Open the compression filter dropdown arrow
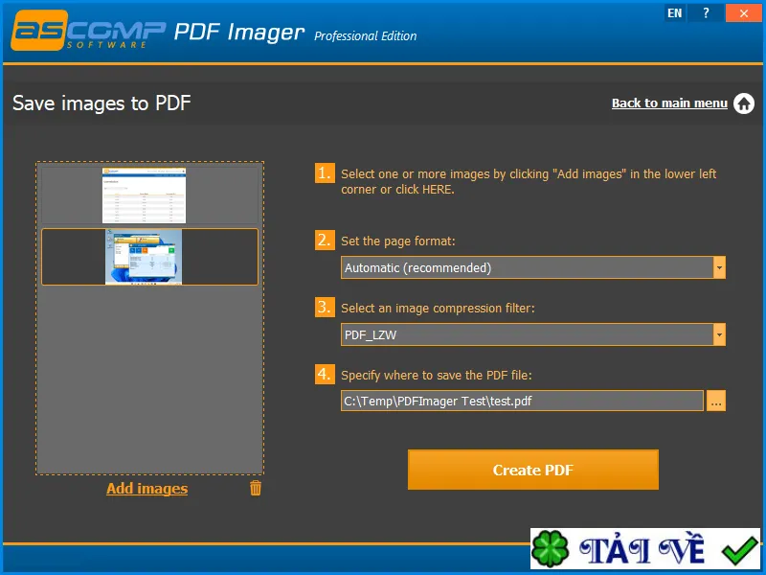Image resolution: width=766 pixels, height=575 pixels. pyautogui.click(x=719, y=334)
